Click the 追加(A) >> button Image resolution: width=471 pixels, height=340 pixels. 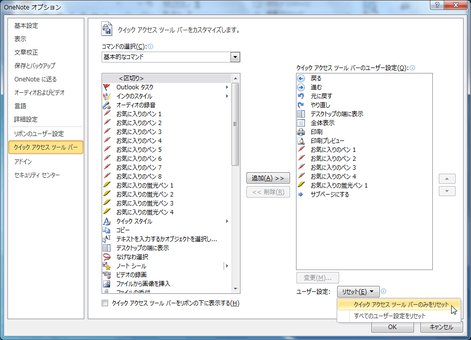[268, 178]
